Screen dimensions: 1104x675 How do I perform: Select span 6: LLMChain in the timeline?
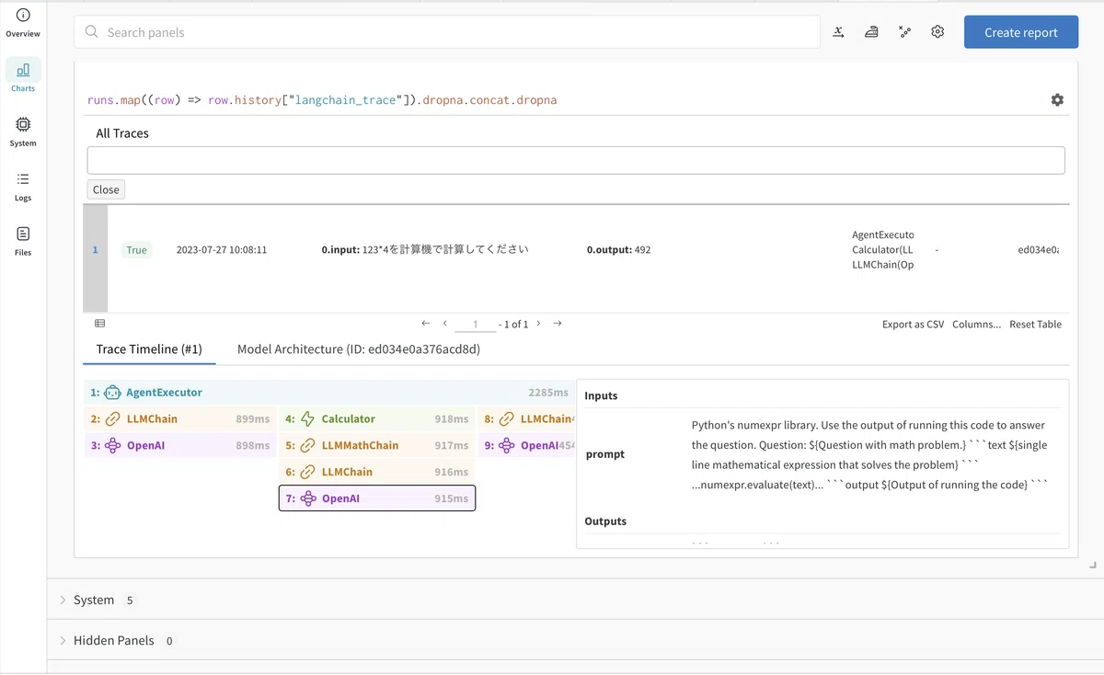(377, 472)
